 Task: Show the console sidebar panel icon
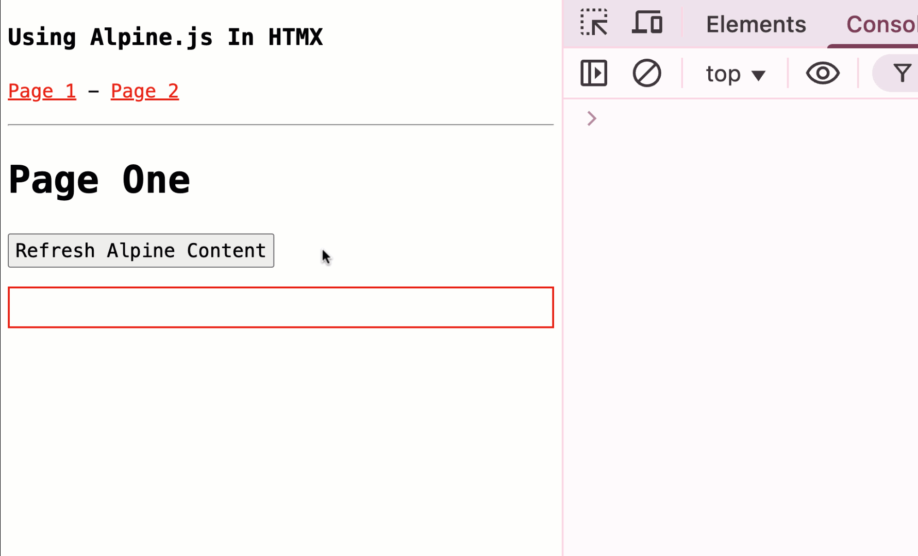coord(594,73)
